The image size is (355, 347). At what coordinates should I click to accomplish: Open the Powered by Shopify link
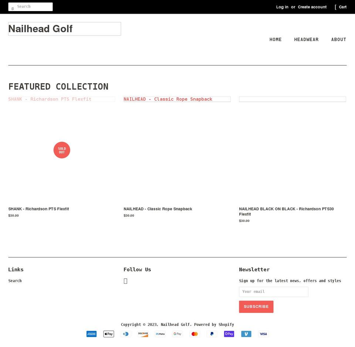[x=214, y=324]
